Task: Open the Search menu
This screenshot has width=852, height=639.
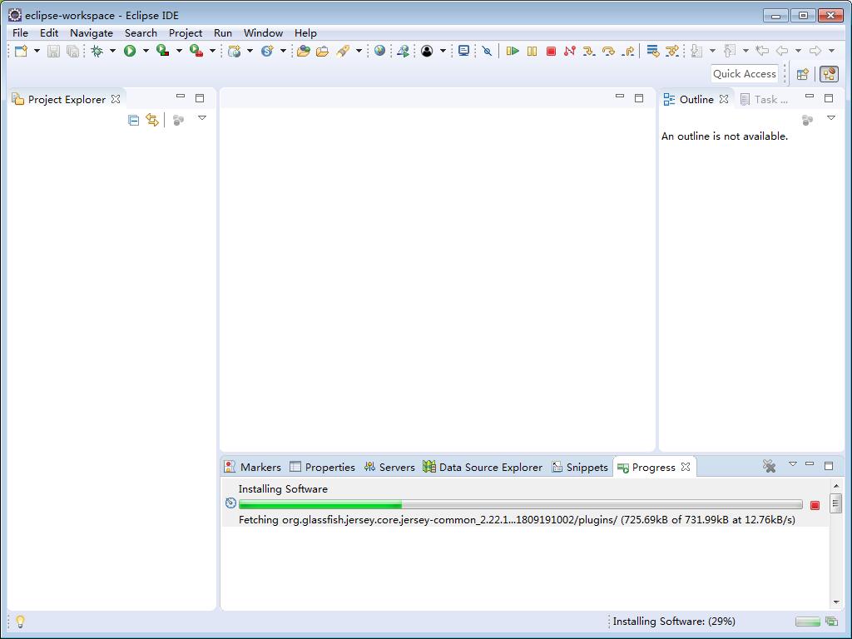Action: tap(141, 33)
